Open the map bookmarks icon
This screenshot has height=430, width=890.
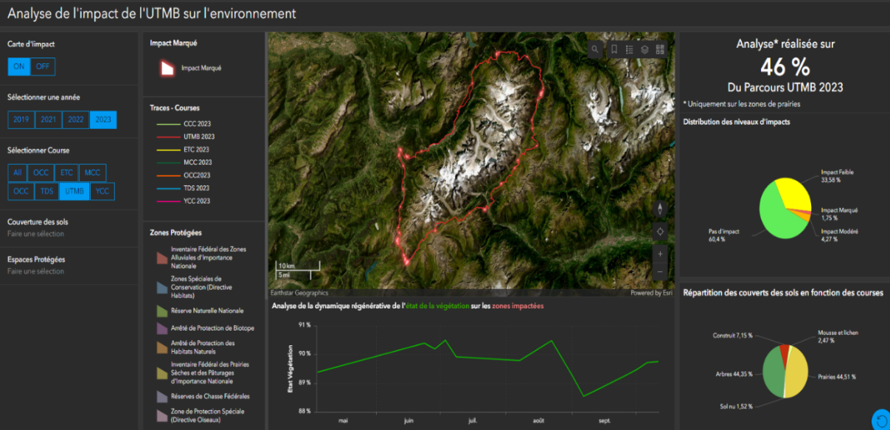tap(614, 49)
